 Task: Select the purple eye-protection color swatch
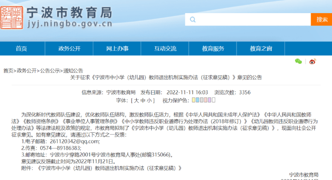click(x=209, y=100)
